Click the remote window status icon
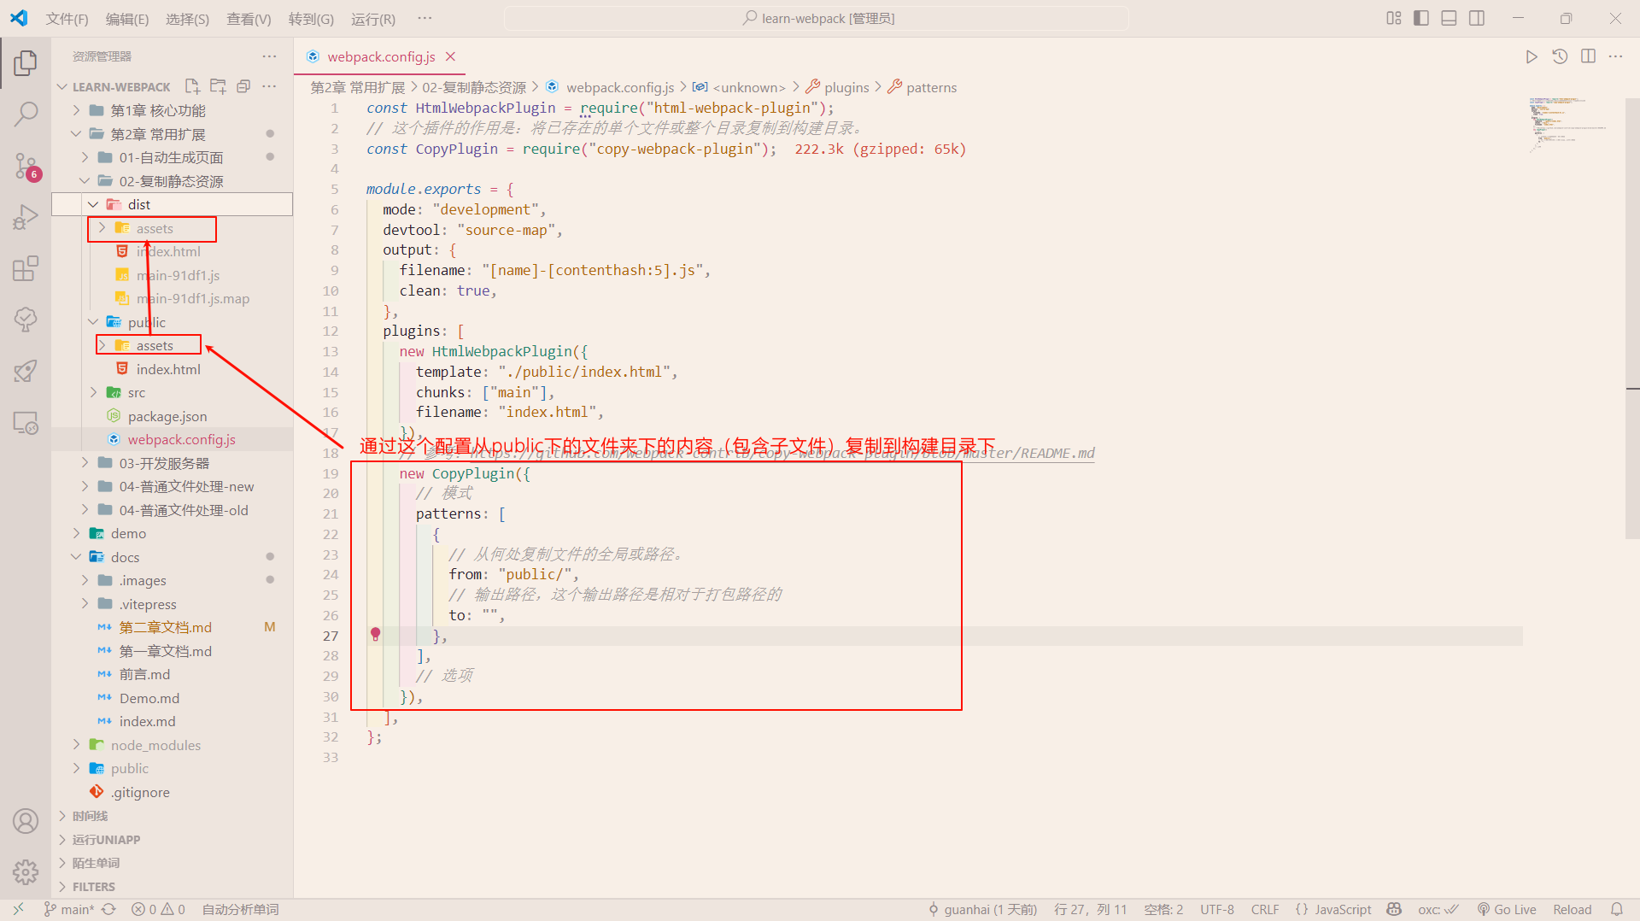This screenshot has width=1640, height=921. (x=19, y=909)
